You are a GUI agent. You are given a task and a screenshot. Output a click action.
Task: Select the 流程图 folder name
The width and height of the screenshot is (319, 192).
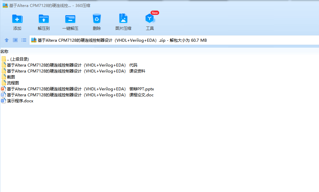point(13,83)
